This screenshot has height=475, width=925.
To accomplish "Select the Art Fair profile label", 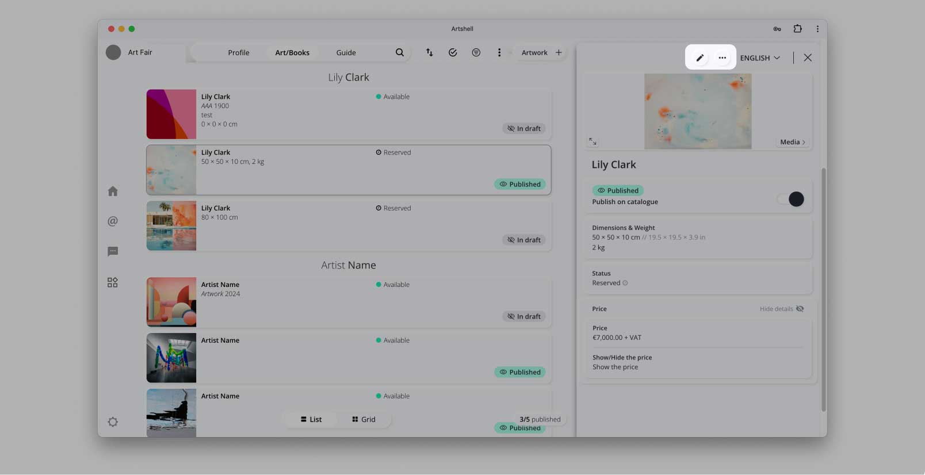I will coord(140,52).
